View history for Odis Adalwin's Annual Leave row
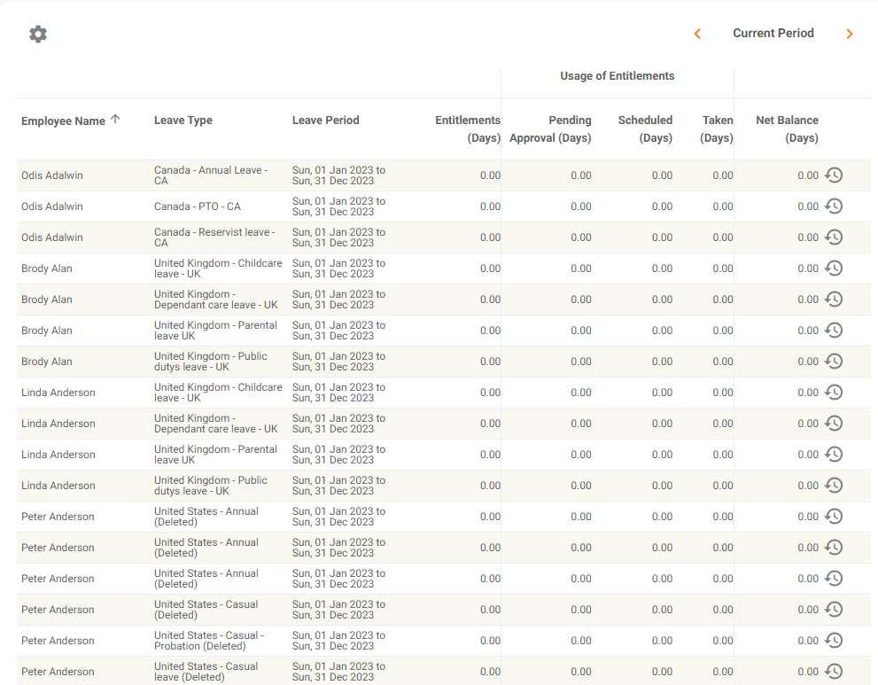 [x=833, y=175]
